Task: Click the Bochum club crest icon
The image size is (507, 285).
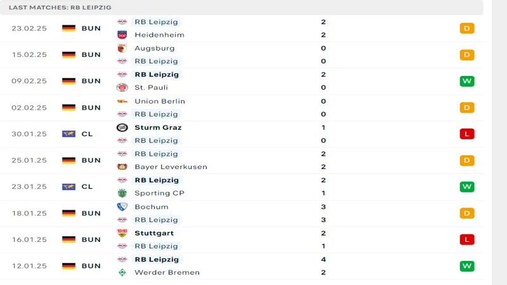Action: (122, 206)
